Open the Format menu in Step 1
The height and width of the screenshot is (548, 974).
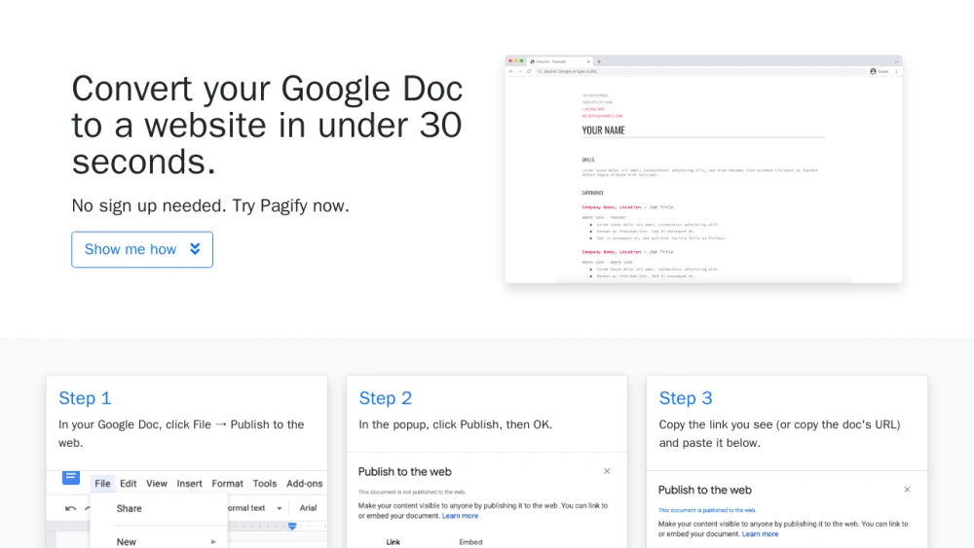(x=227, y=484)
